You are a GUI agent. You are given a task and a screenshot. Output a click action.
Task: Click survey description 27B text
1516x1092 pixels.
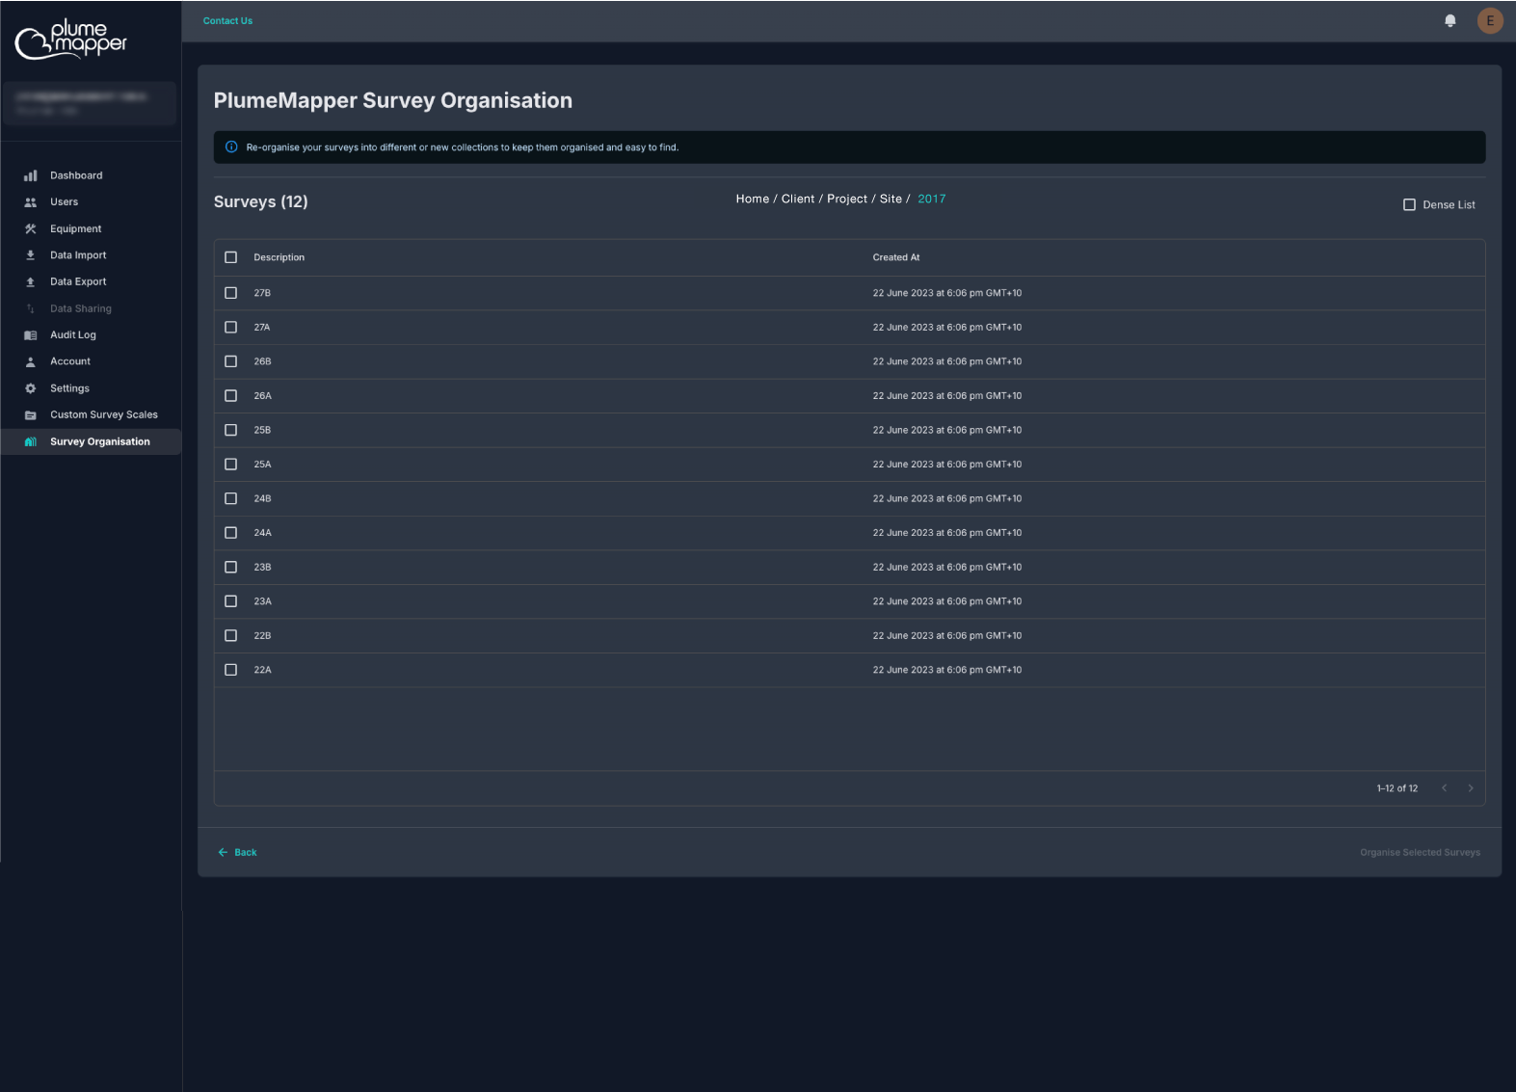[x=262, y=293]
